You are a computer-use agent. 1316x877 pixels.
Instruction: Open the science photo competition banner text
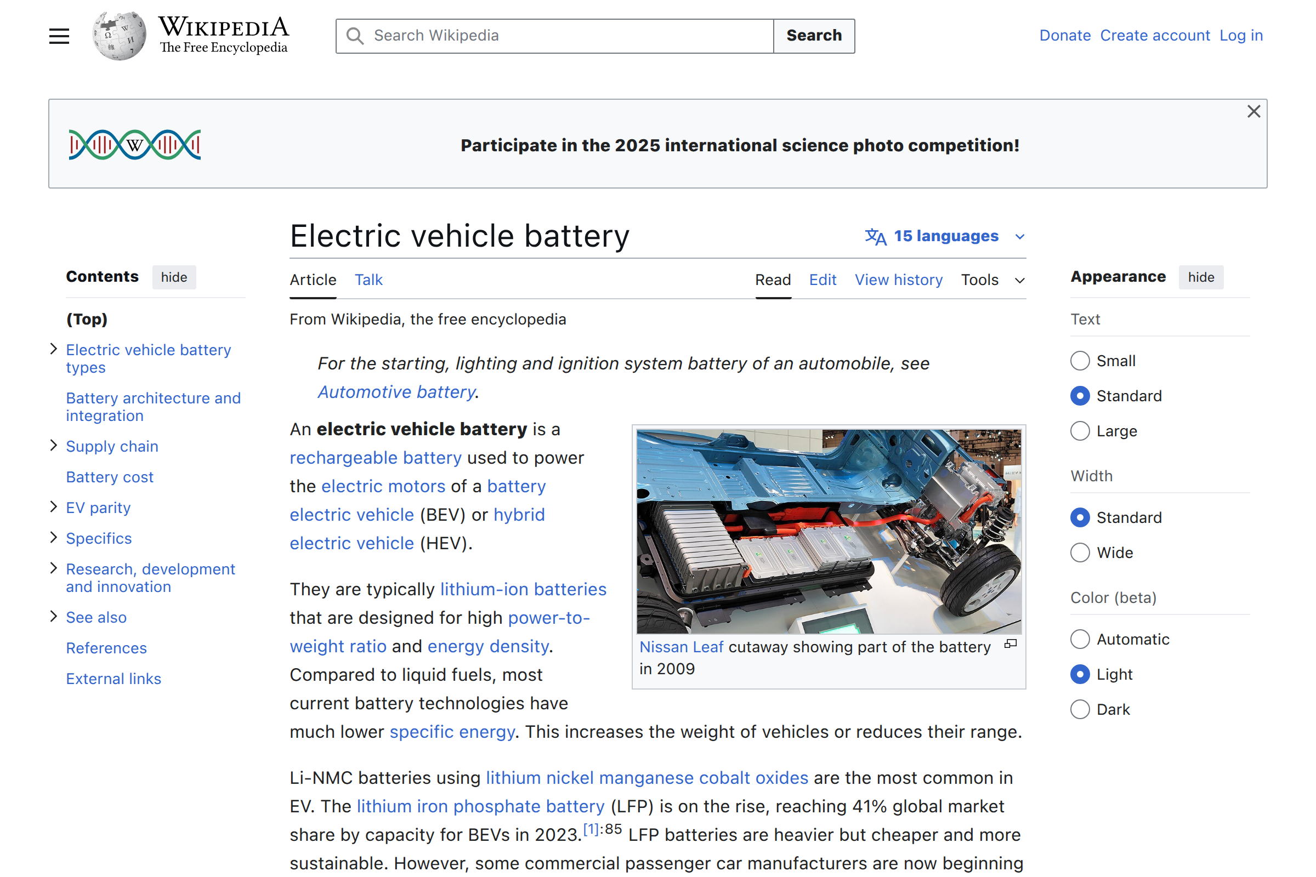pyautogui.click(x=740, y=145)
